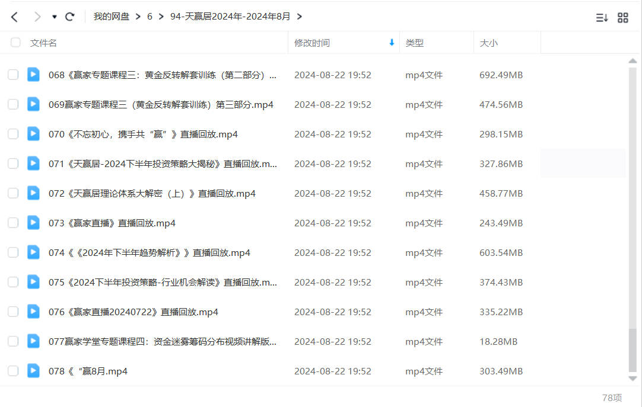Select file 071《天赢居-2024下半年投资策略大揭秘》

[x=163, y=164]
